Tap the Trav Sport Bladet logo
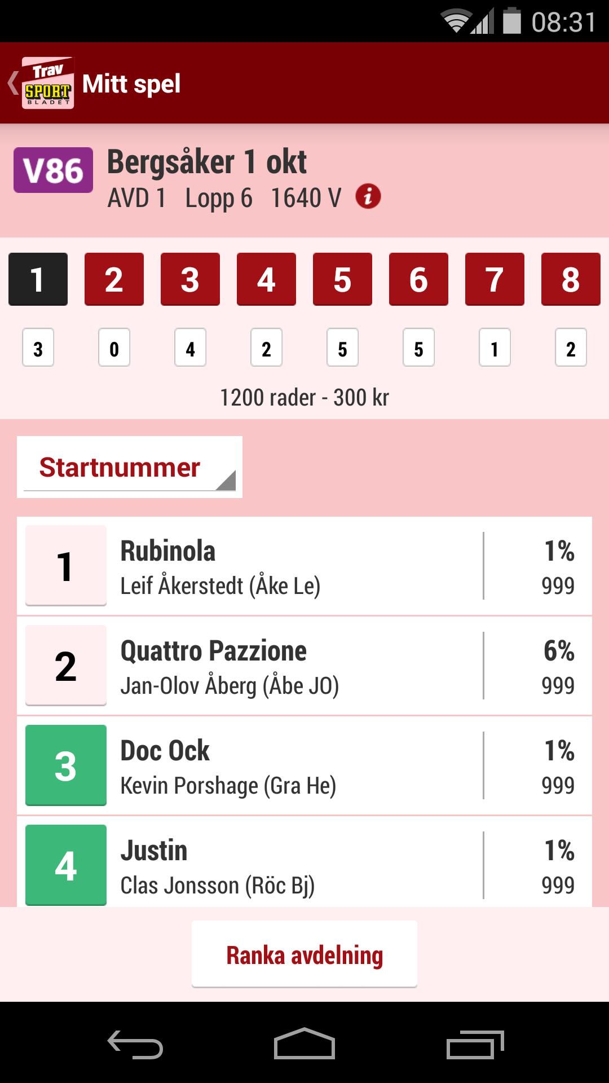609x1083 pixels. 48,83
